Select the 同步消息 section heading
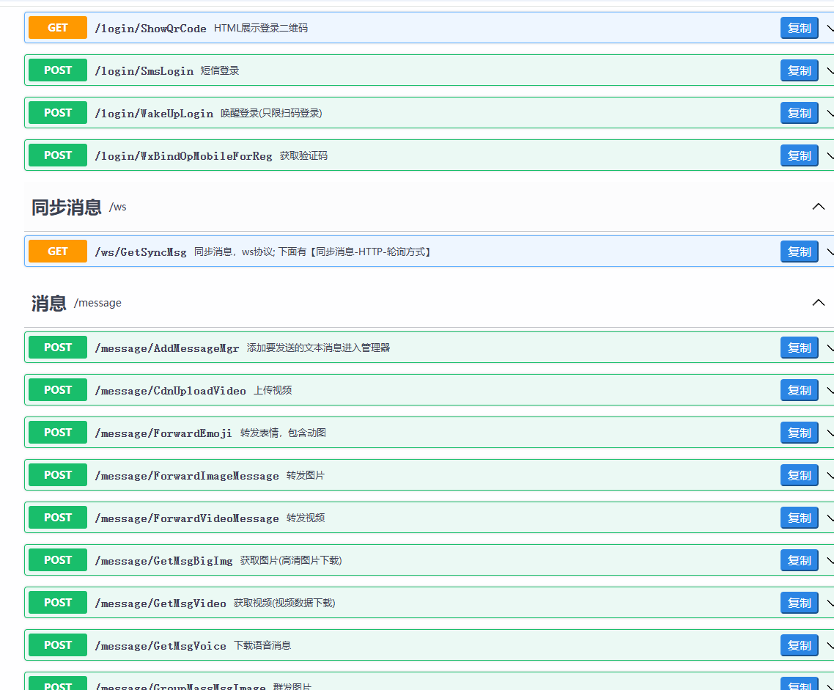The width and height of the screenshot is (834, 690). coord(67,207)
